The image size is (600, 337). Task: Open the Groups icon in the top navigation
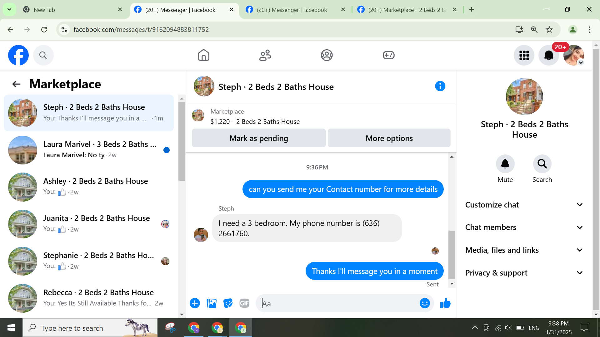[327, 55]
